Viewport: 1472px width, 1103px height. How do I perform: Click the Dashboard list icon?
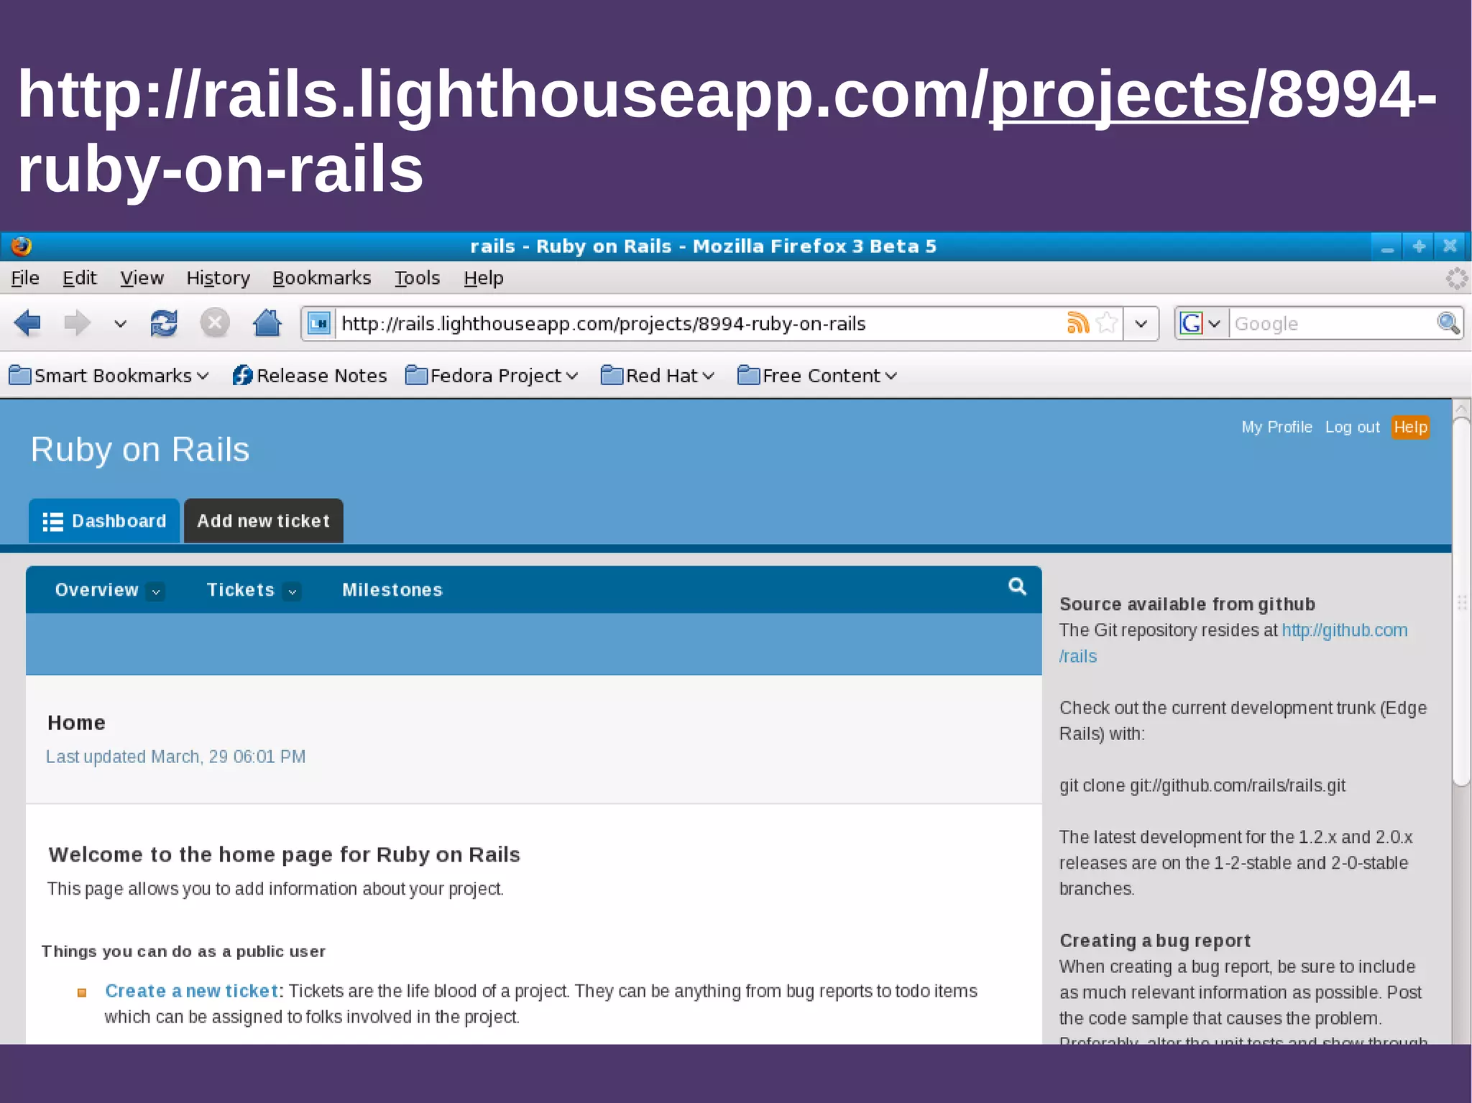[x=52, y=522]
